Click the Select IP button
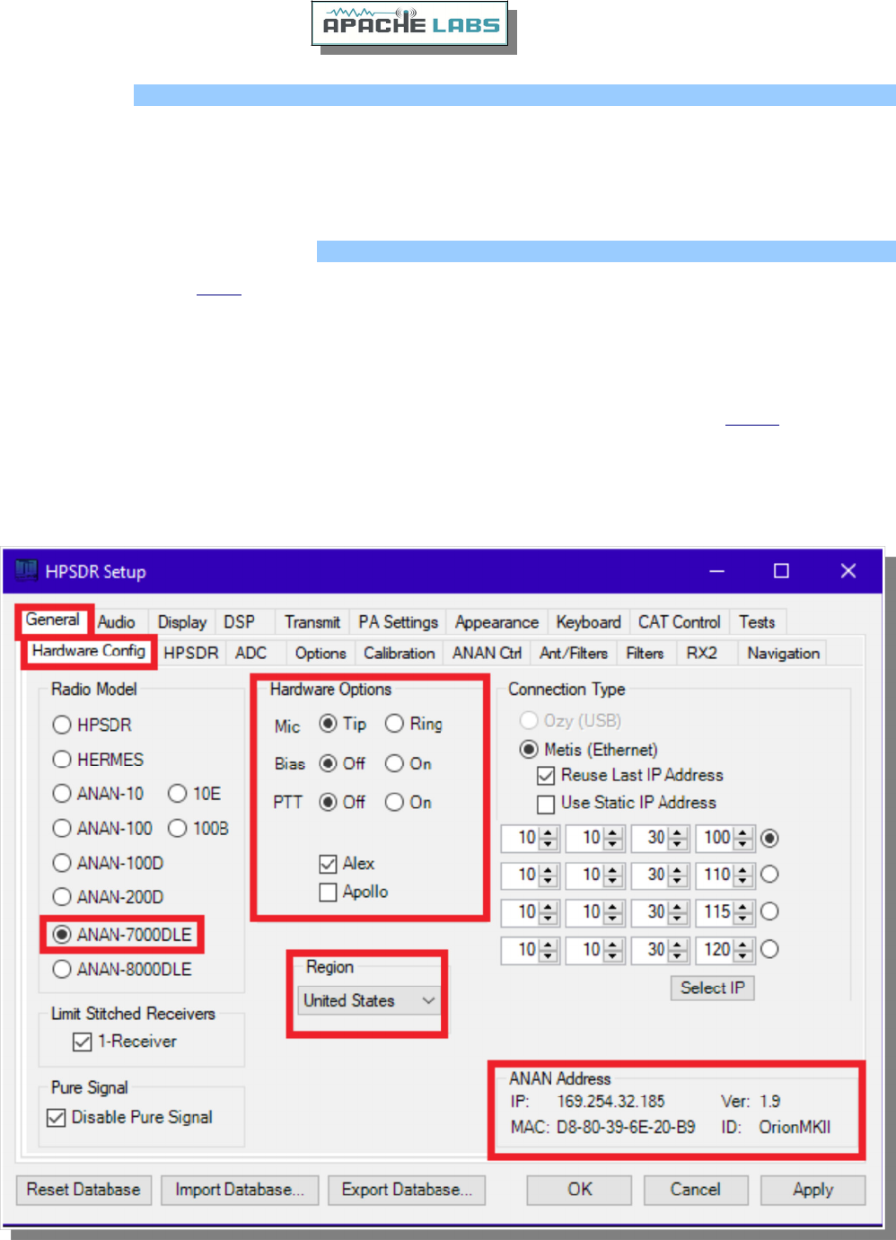 (713, 988)
